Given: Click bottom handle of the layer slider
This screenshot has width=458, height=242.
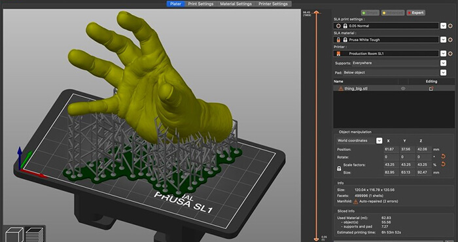Looking at the screenshot, I should (x=316, y=239).
